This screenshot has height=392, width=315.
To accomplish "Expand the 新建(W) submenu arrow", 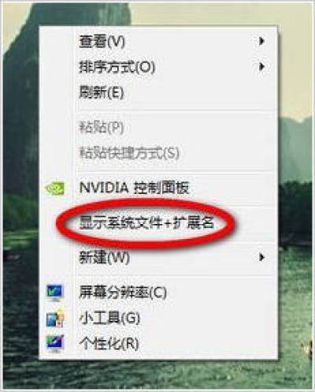I will tap(261, 257).
